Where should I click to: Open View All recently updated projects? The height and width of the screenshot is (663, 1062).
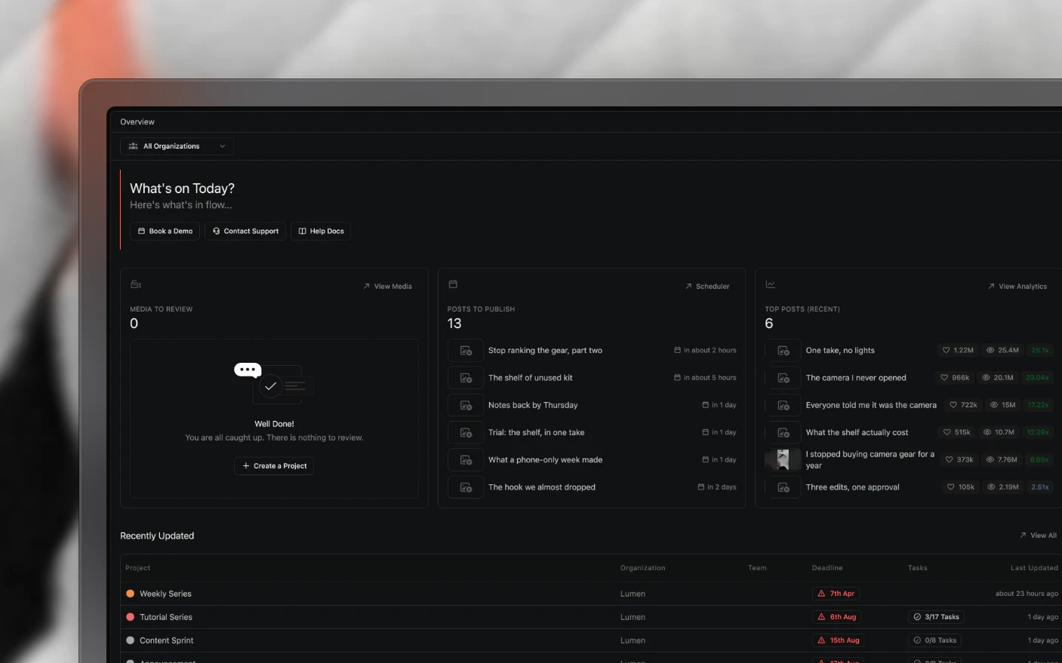[1039, 536]
